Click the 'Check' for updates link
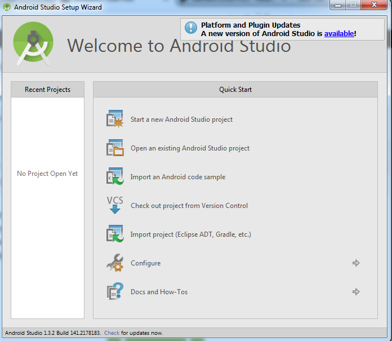The width and height of the screenshot is (392, 341). tap(112, 333)
